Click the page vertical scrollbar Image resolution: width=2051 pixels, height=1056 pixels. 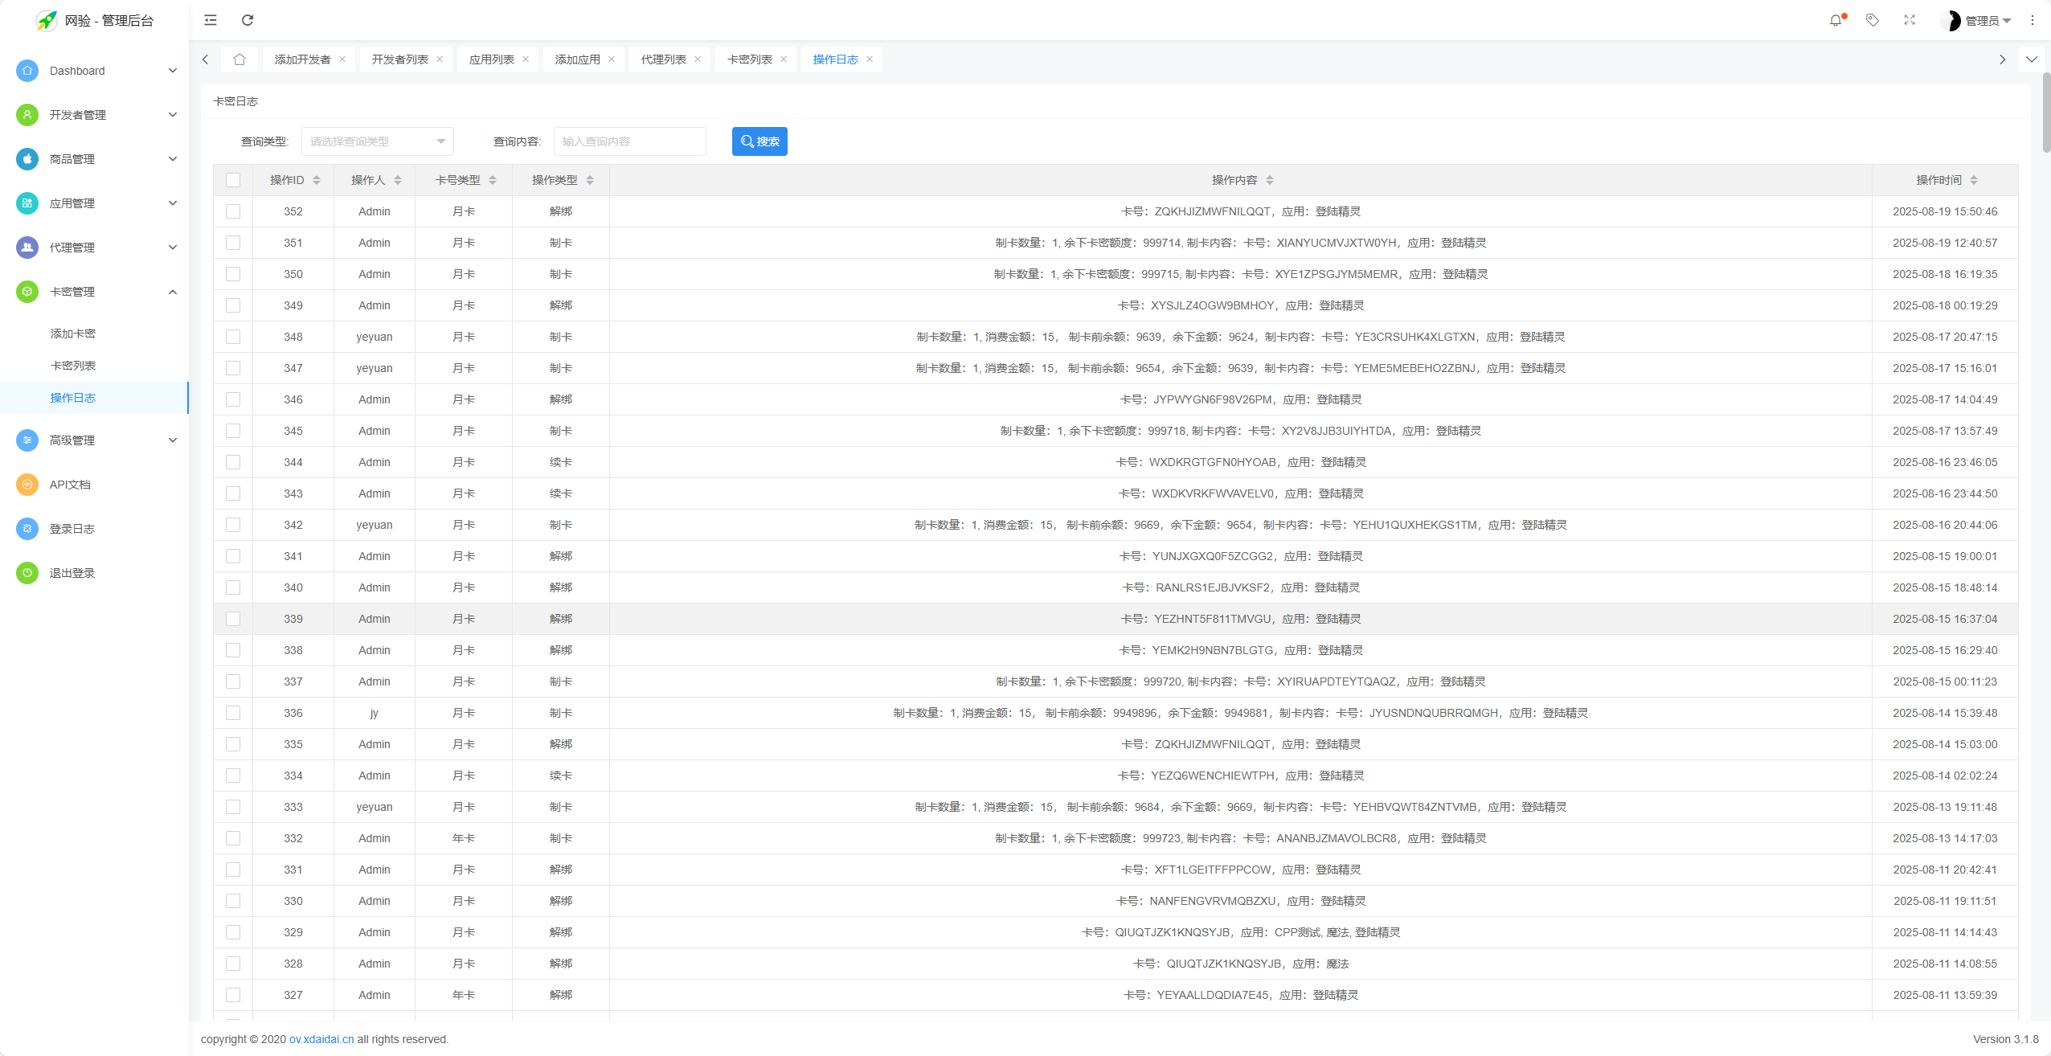[x=2046, y=113]
